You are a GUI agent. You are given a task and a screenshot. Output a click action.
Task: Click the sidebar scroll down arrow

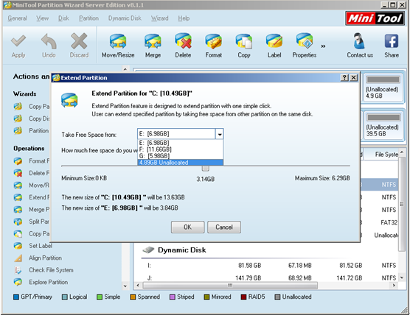click(125, 286)
